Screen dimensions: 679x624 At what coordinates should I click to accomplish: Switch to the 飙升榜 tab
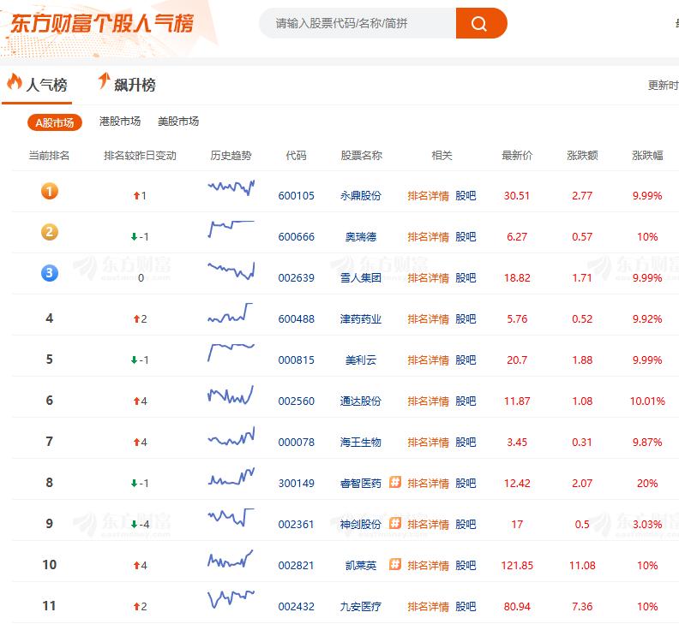click(x=126, y=84)
